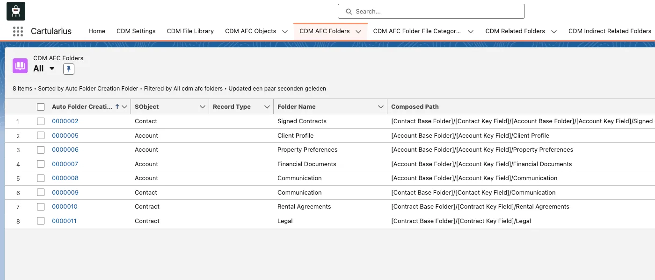This screenshot has height=280, width=655.
Task: Open record link 0000007
Action: (x=65, y=164)
